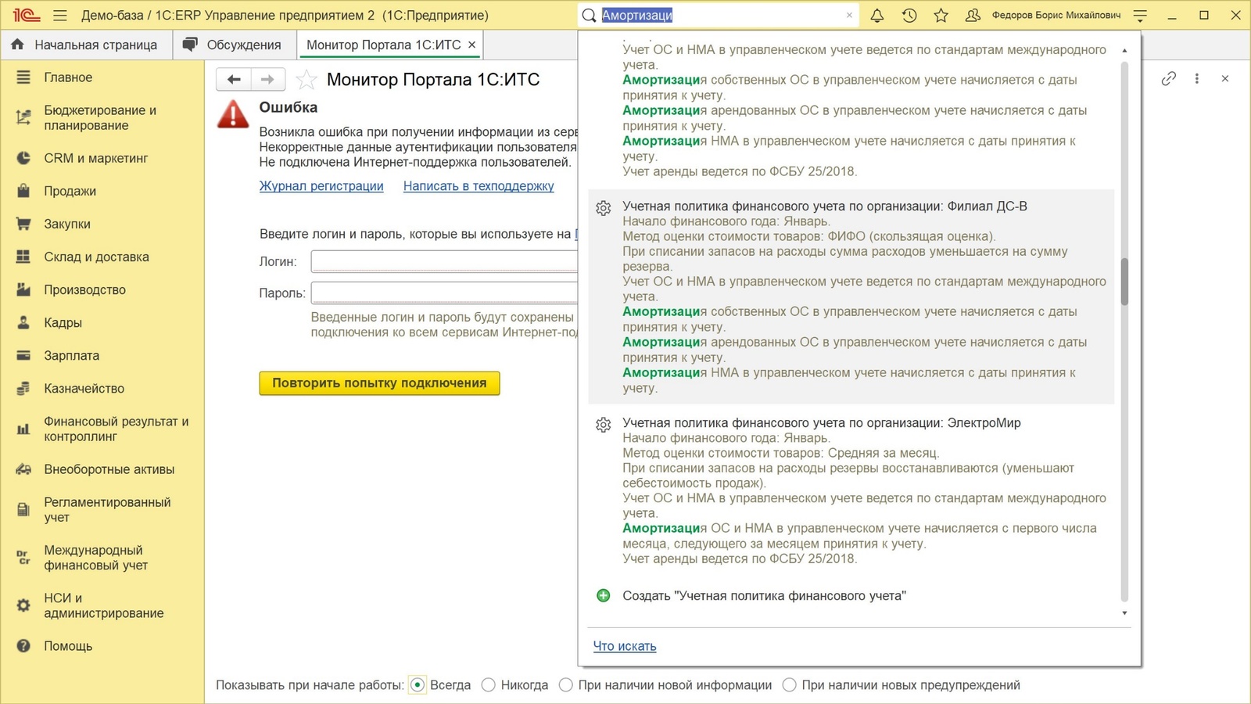
Task: Open НСИ и администрирование section
Action: (x=102, y=605)
